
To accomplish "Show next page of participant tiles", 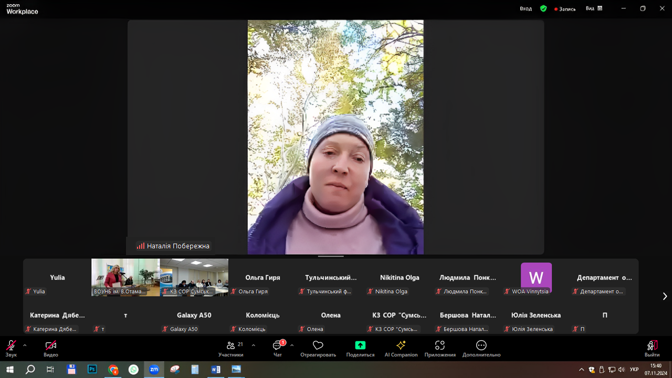I will click(665, 296).
